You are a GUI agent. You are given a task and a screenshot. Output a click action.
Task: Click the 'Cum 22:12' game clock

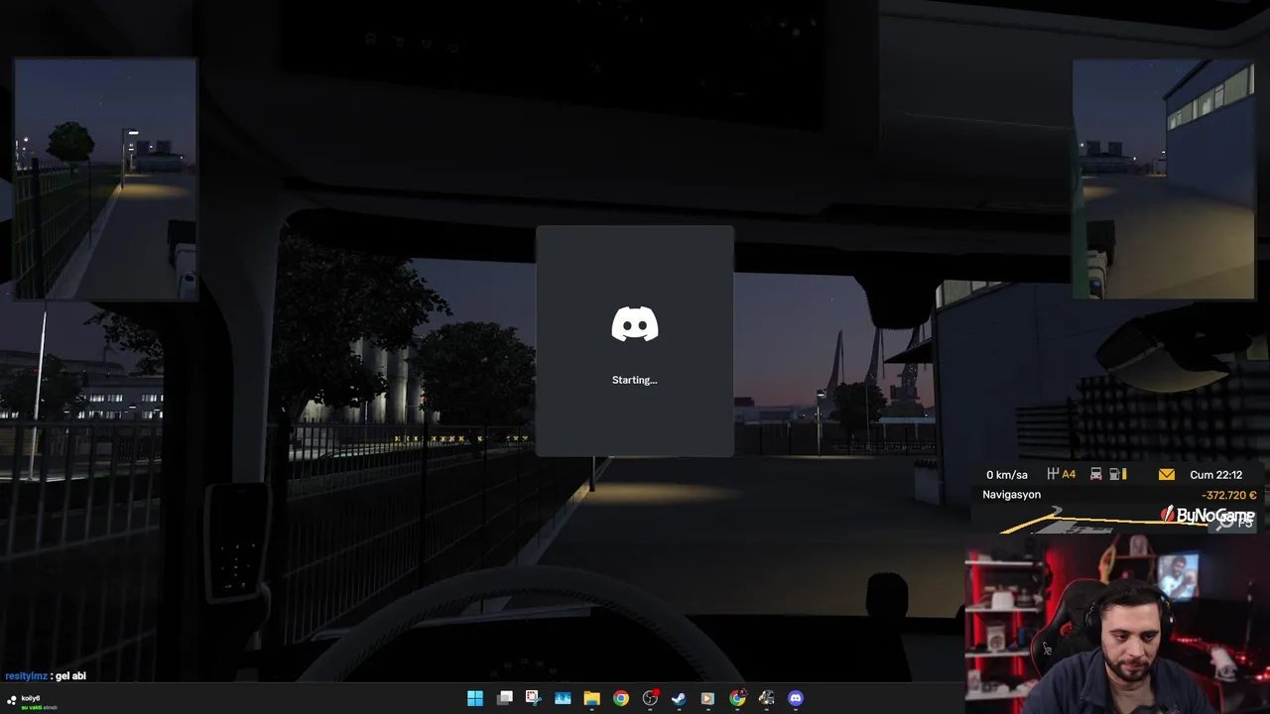1215,475
